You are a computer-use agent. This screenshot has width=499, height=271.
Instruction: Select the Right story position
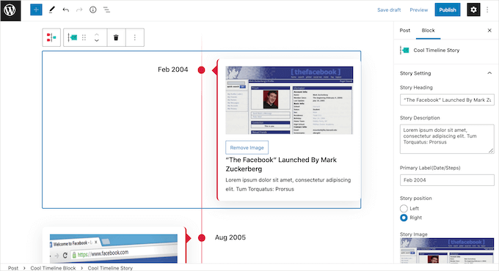(x=404, y=218)
